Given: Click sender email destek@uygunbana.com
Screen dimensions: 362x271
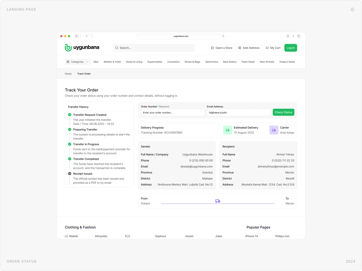Looking at the screenshot, I should [x=197, y=167].
